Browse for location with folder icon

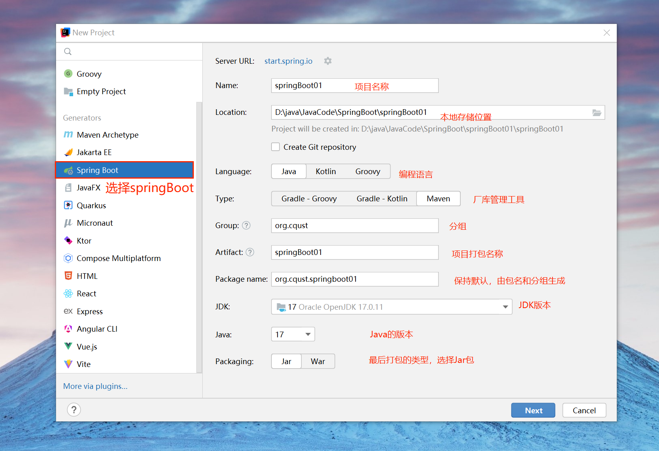point(596,112)
